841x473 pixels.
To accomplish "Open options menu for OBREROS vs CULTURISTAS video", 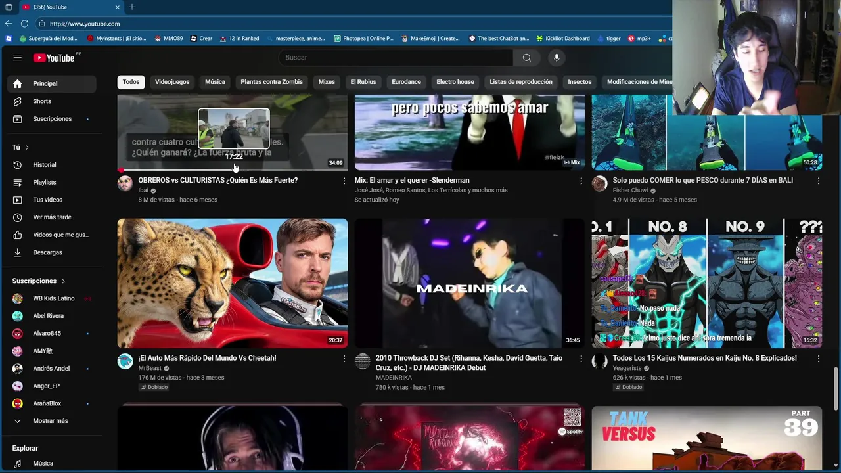I will 344,181.
